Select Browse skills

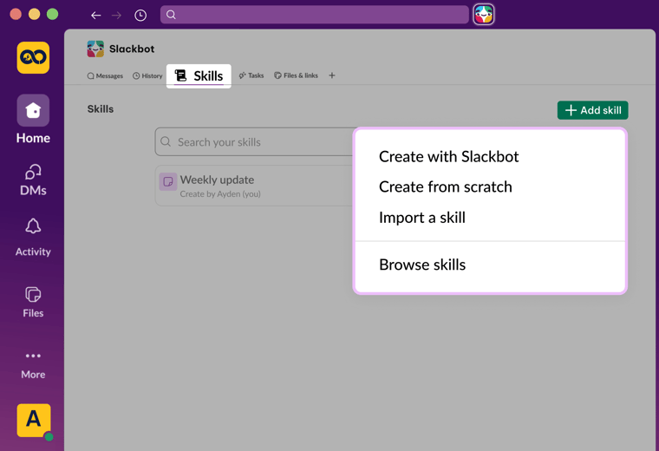[x=422, y=265]
